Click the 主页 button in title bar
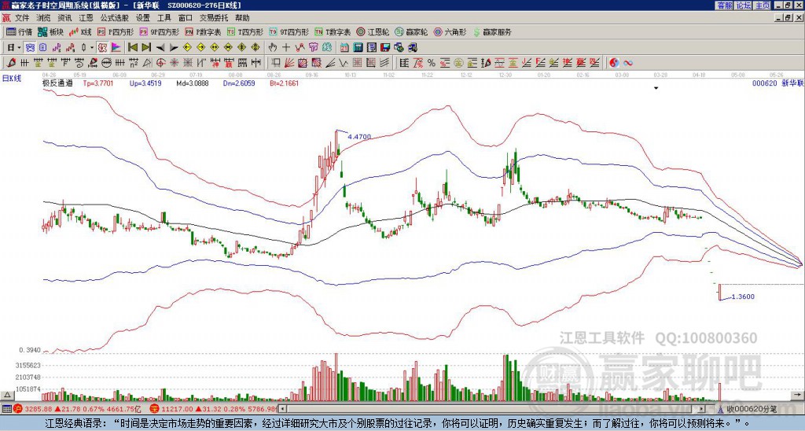Screen dimensions: 805x431 (x=762, y=6)
